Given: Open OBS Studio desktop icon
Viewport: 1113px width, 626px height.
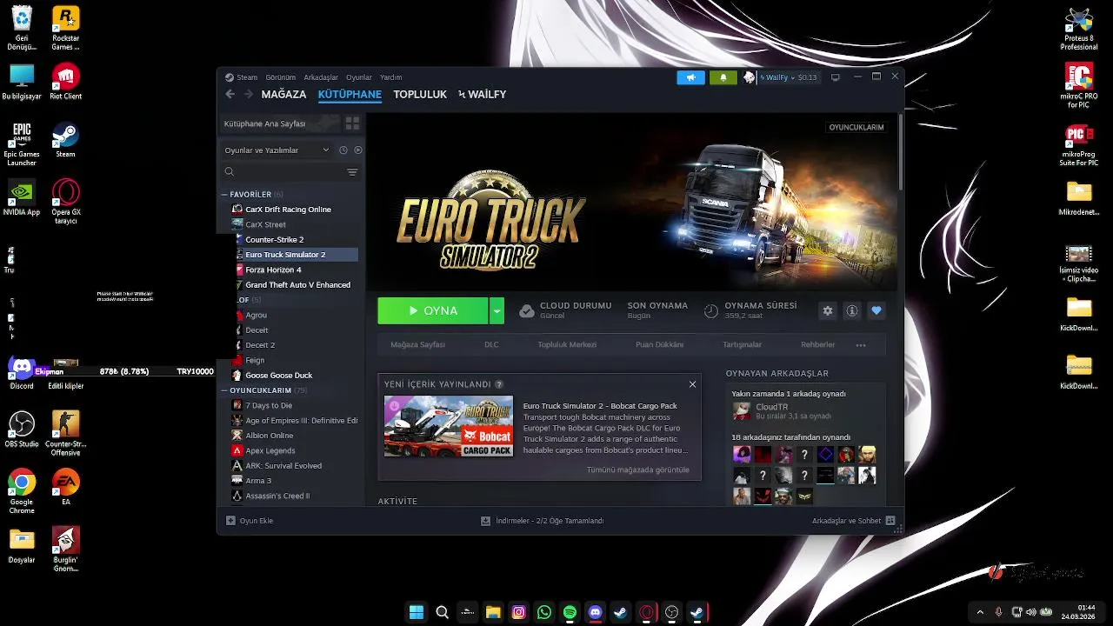Looking at the screenshot, I should [22, 430].
